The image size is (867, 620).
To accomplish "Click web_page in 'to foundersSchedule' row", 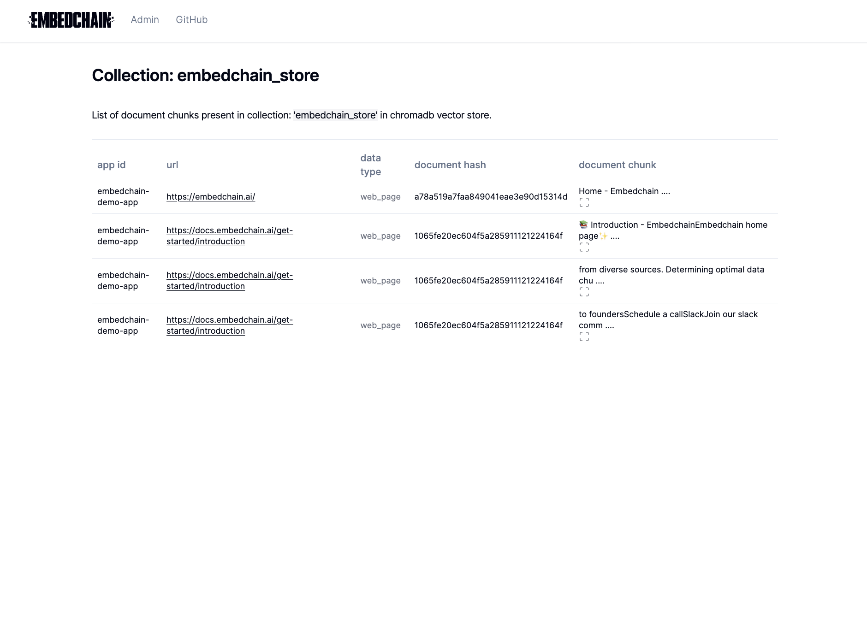I will 380,325.
